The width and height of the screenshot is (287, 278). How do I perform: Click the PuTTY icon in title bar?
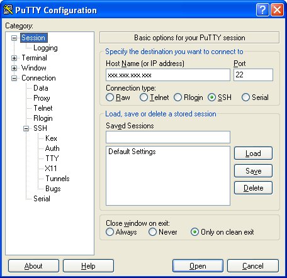(x=8, y=9)
